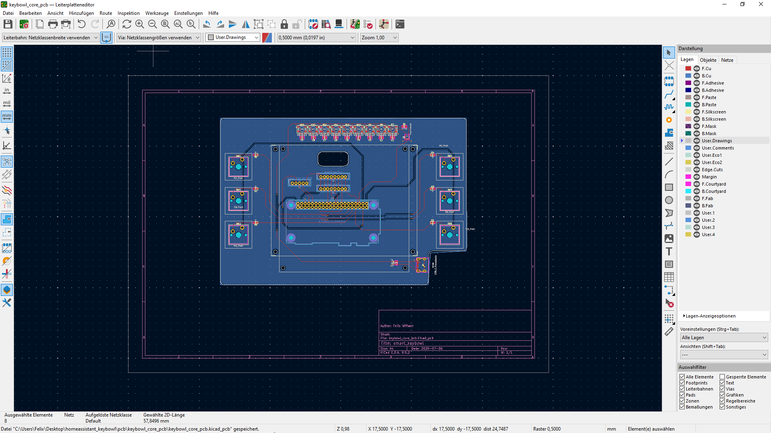This screenshot has height=433, width=771.
Task: Click the Save board icon
Action: 8,24
